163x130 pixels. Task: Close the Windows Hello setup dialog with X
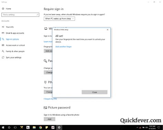(x=107, y=30)
